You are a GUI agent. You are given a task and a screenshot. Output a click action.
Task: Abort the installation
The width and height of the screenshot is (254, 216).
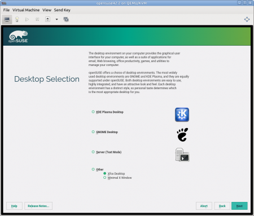[x=204, y=206]
